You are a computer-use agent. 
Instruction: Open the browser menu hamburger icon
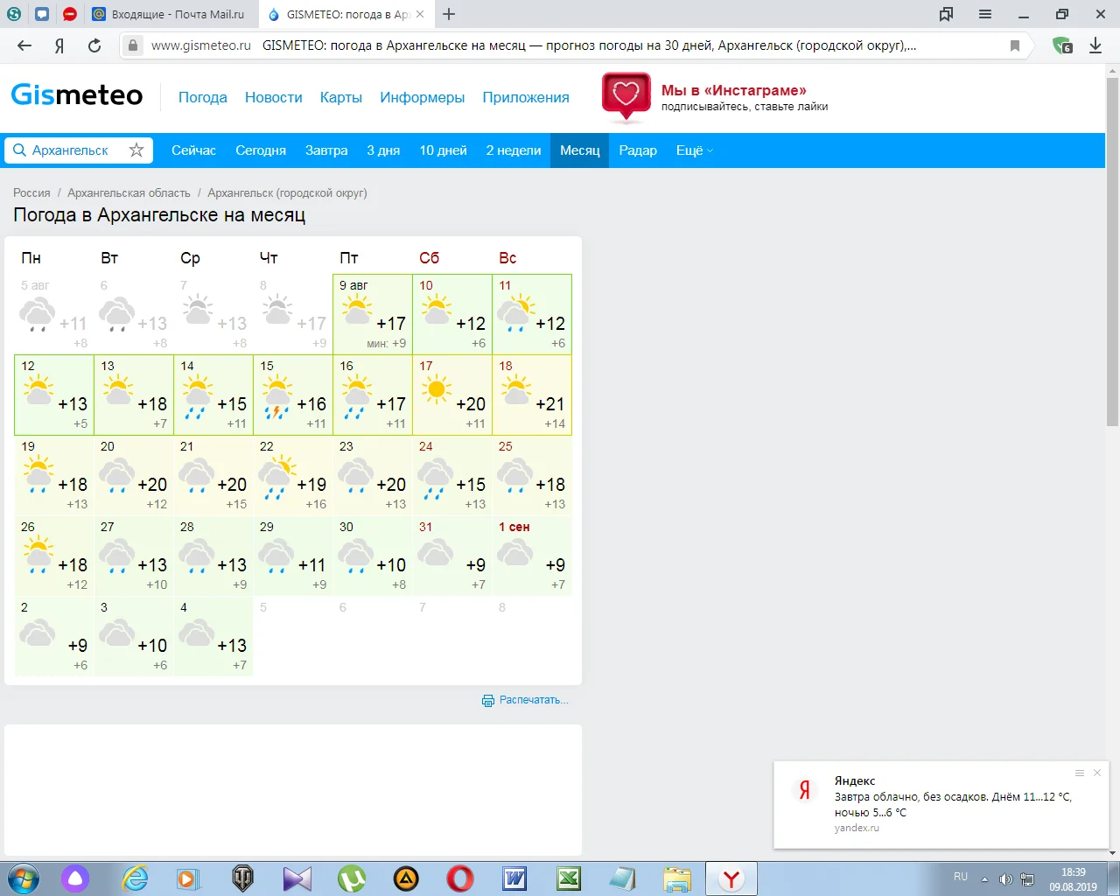pyautogui.click(x=985, y=14)
